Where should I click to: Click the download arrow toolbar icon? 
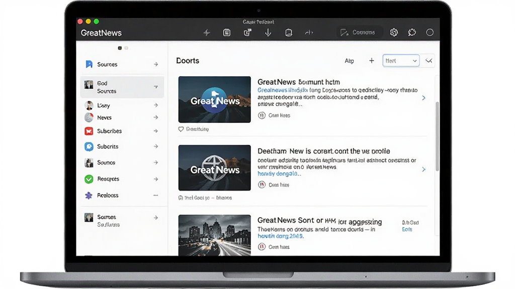coord(268,33)
